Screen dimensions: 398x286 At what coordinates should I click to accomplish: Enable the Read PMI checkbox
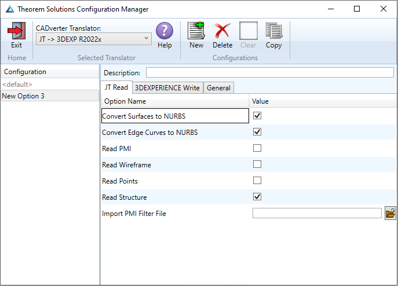pos(257,148)
